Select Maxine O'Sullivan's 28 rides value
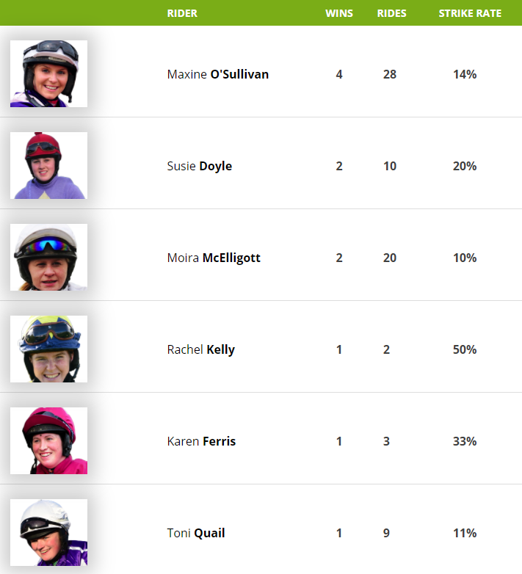Screen dimensions: 522x574 [x=390, y=74]
